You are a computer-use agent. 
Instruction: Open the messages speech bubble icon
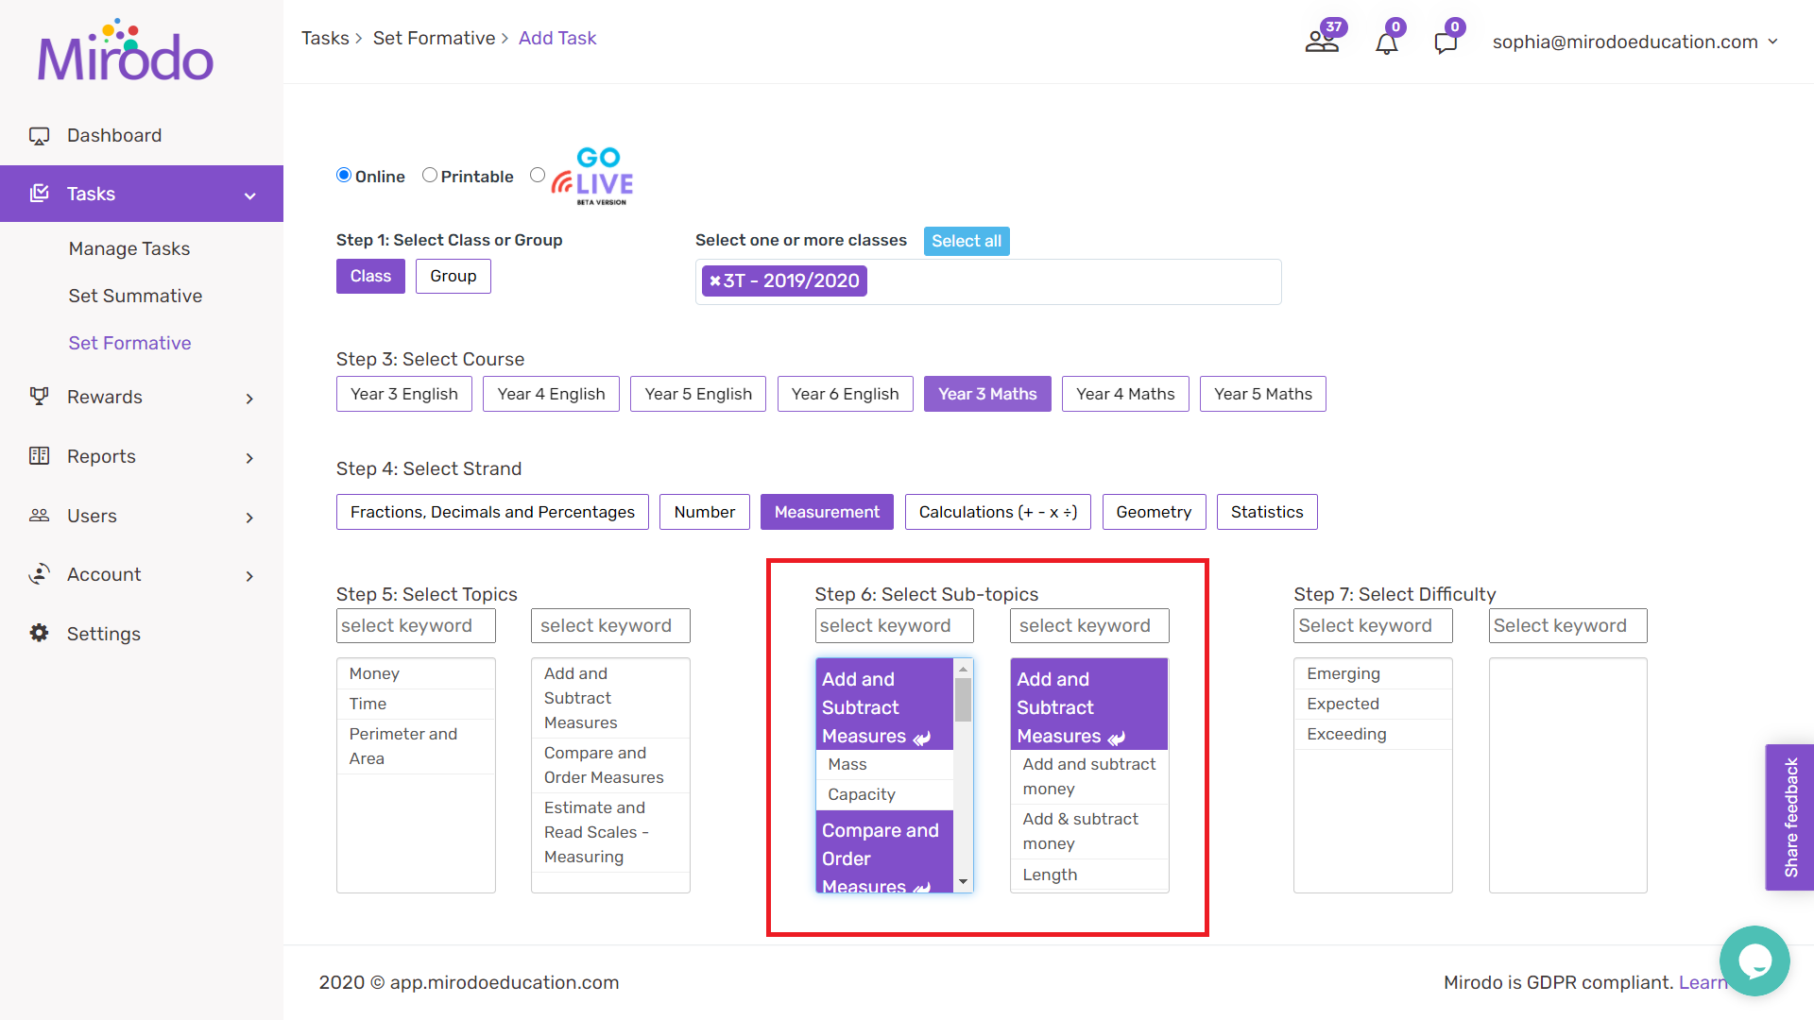point(1446,43)
